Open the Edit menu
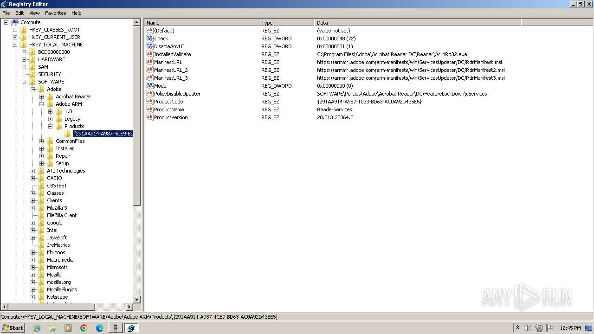This screenshot has height=334, width=594. click(x=19, y=13)
